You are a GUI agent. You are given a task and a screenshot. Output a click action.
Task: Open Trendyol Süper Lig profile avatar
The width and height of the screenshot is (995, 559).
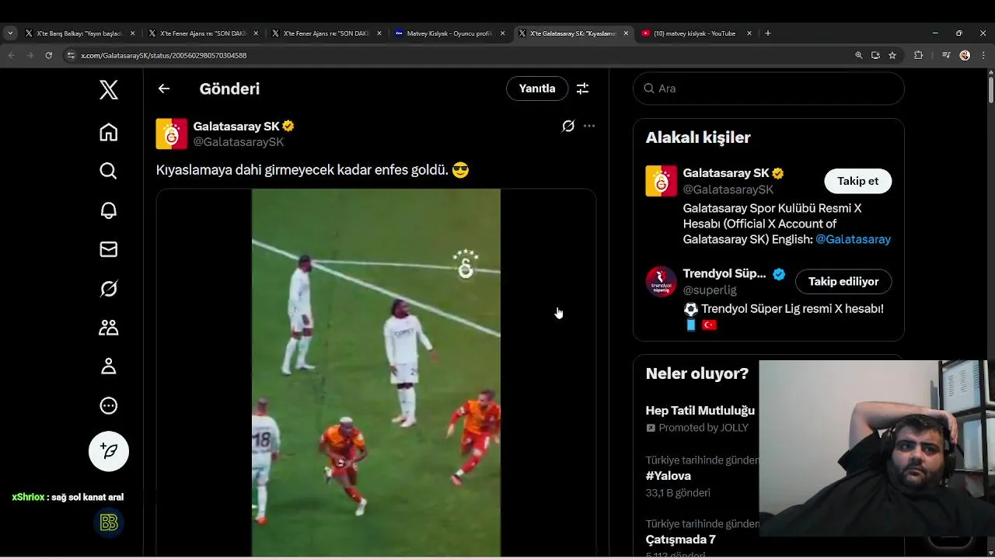pos(661,281)
